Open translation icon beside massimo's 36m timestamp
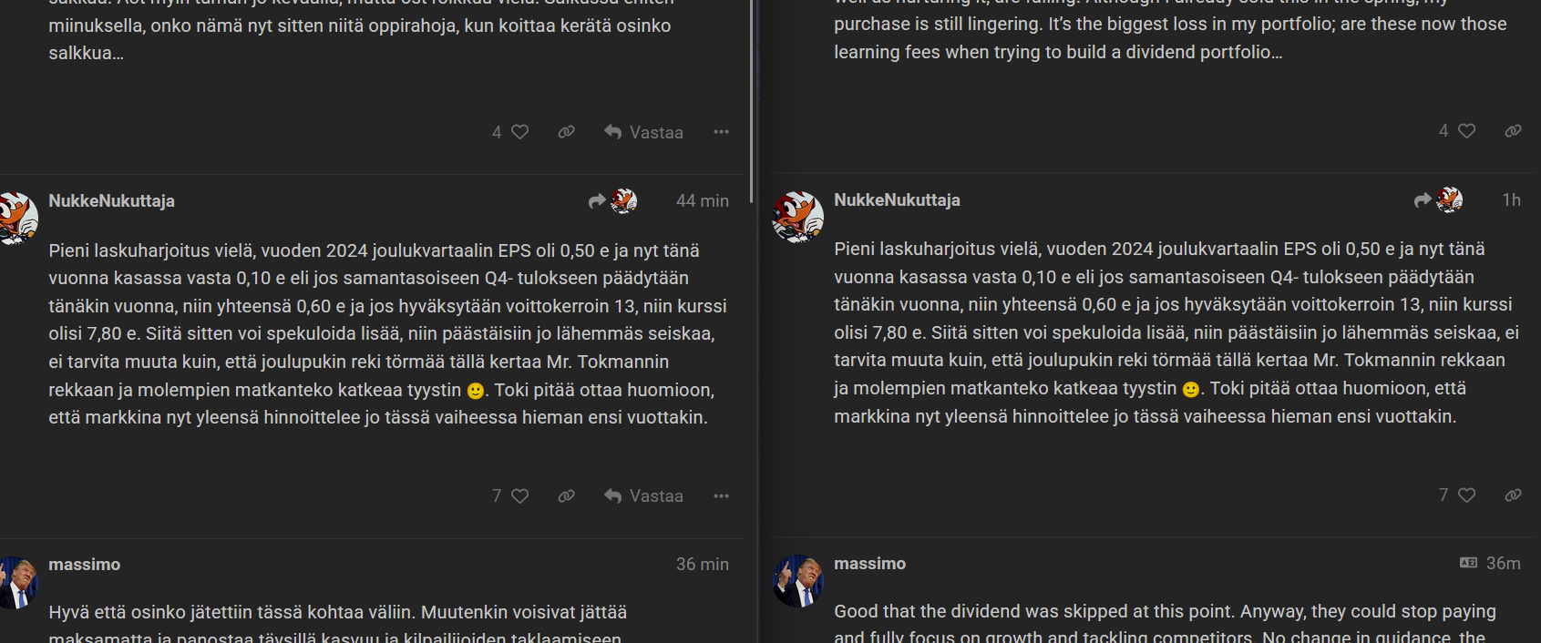The height and width of the screenshot is (643, 1541). (1468, 563)
